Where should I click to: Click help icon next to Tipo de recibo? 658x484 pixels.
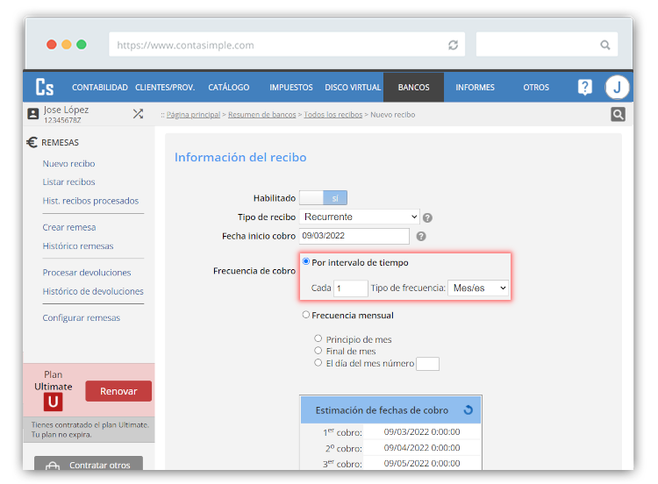point(427,217)
